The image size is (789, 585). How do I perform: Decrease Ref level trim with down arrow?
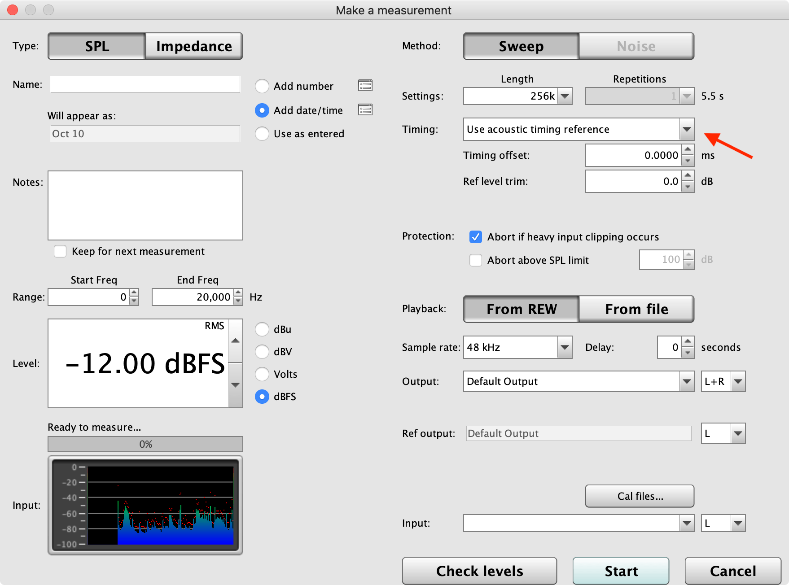688,187
